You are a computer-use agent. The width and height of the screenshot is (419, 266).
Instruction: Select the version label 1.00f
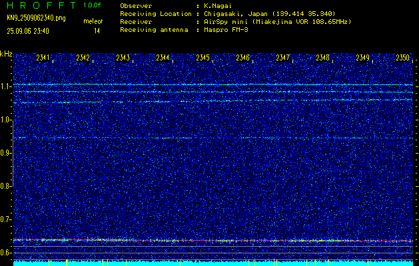pyautogui.click(x=92, y=5)
